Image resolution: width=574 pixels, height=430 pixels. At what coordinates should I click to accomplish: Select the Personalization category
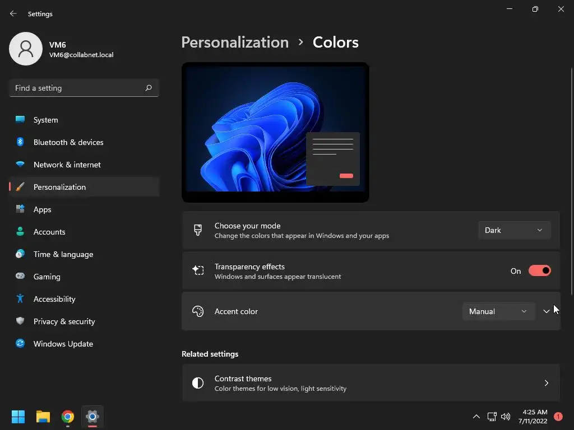(84, 187)
